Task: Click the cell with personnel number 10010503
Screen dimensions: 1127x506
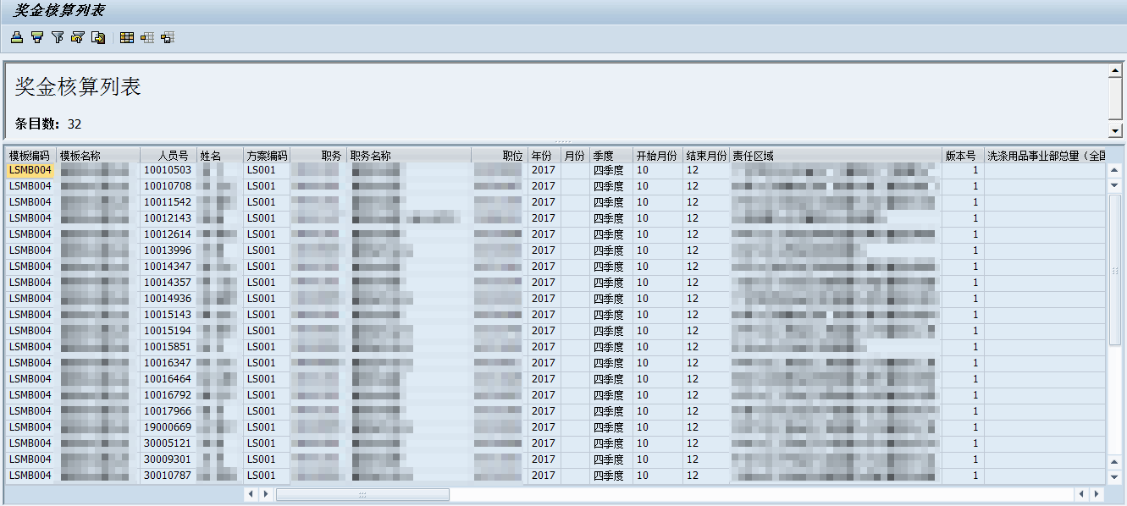Action: point(168,170)
